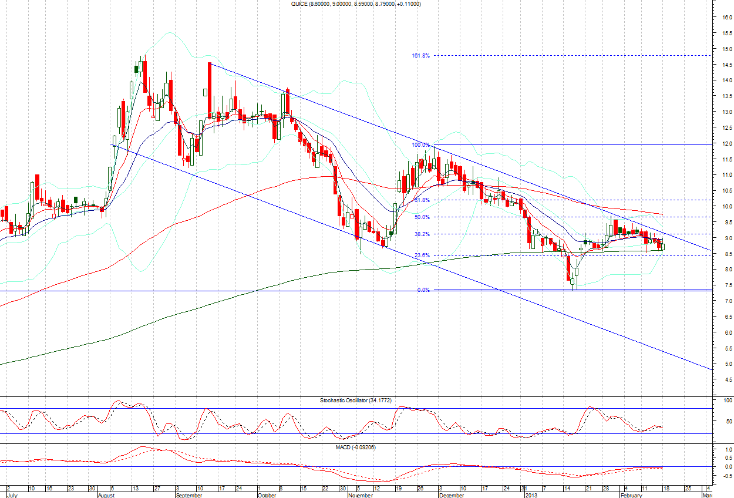This screenshot has height=498, width=734.
Task: Select October on the date axis
Action: click(x=268, y=495)
